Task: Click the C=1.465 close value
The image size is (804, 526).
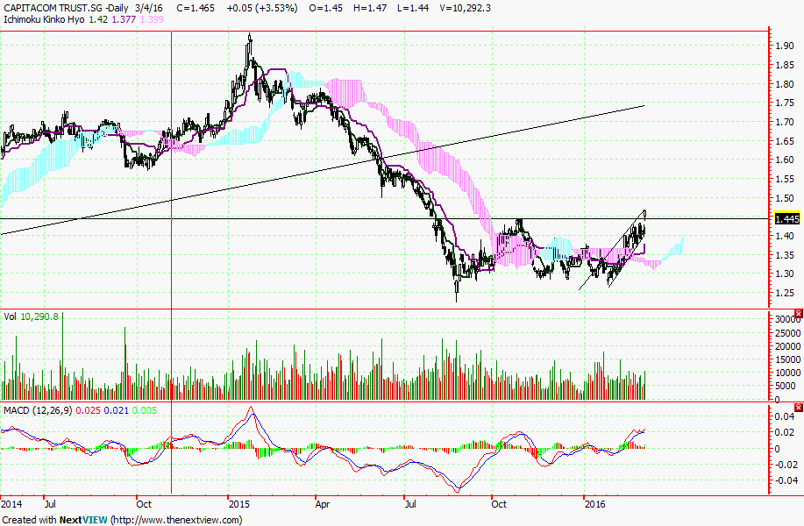Action: point(196,8)
